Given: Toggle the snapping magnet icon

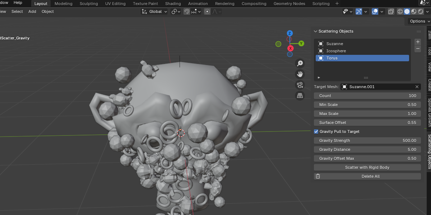Looking at the screenshot, I should click(187, 11).
